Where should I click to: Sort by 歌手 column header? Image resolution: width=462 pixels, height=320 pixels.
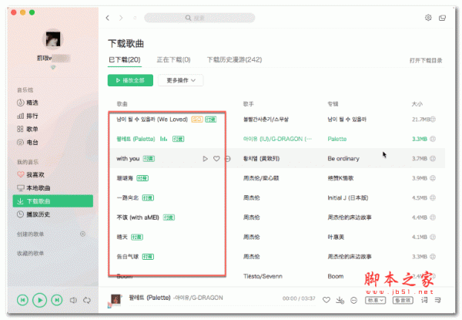[249, 104]
